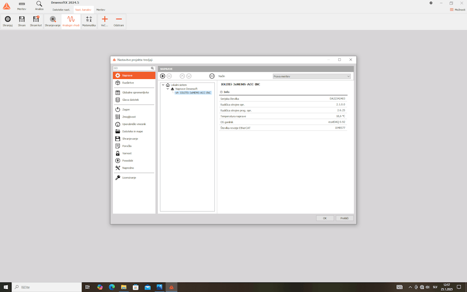Select the Naprave Dewesoft tree item

coord(186,89)
